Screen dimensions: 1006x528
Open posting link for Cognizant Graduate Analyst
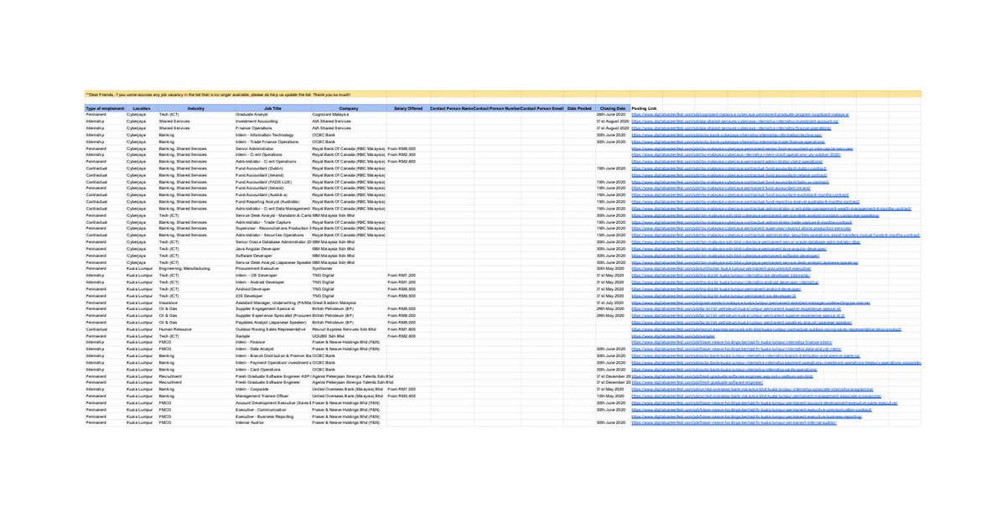coord(740,115)
